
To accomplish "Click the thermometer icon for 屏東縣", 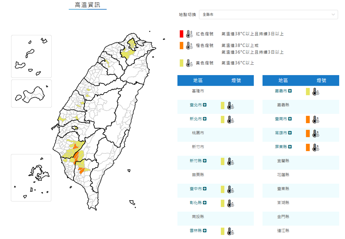I will coord(316,147).
